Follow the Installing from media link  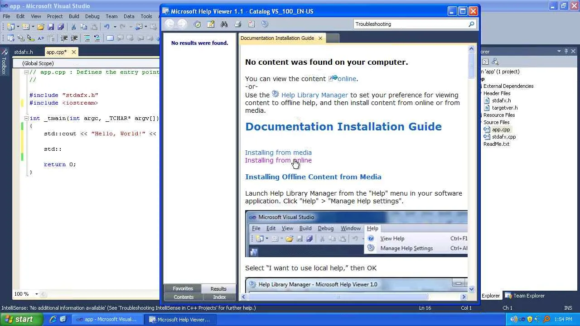click(x=278, y=153)
